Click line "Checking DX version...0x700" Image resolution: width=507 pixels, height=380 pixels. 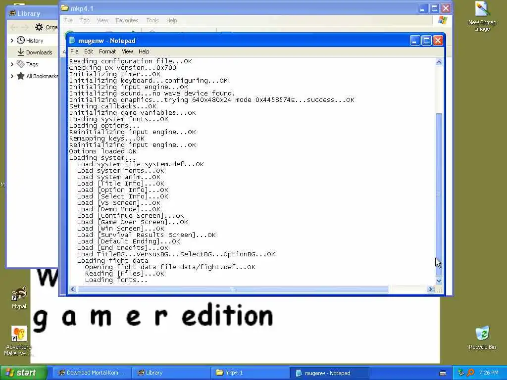point(123,67)
